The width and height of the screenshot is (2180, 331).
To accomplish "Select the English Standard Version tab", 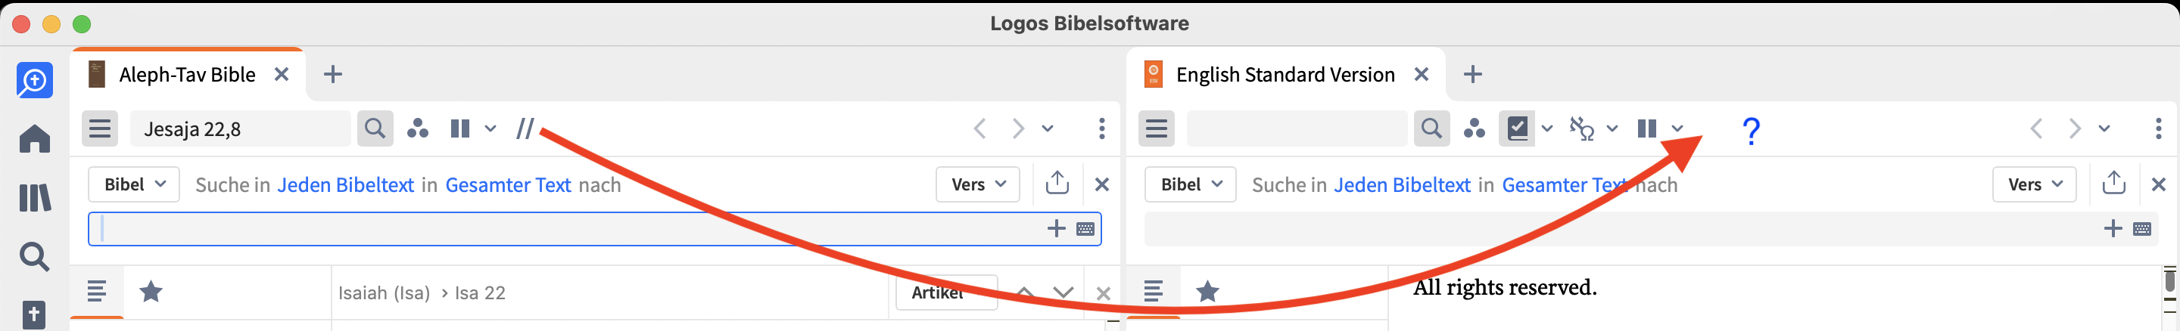I will pyautogui.click(x=1284, y=75).
